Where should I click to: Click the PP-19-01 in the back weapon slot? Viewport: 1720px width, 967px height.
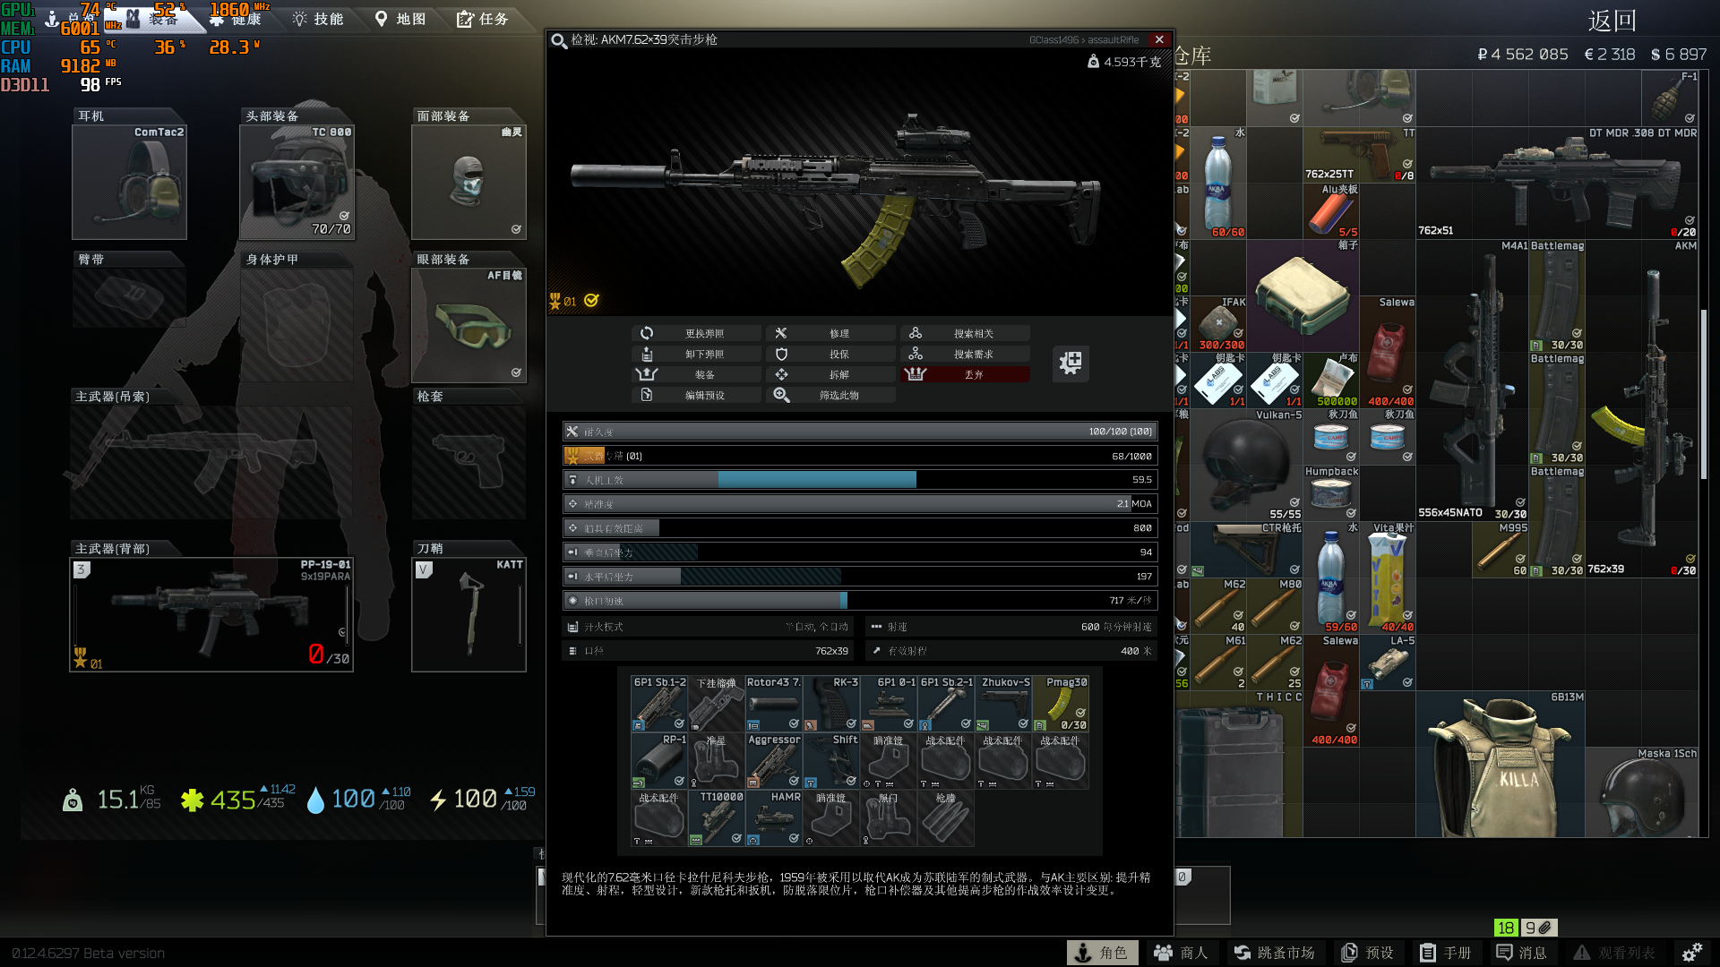tap(211, 614)
